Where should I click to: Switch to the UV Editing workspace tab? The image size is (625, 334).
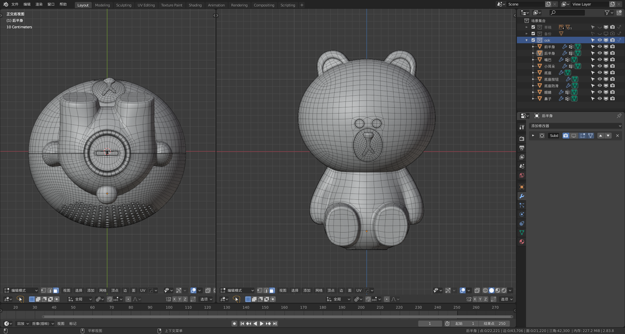pos(147,5)
